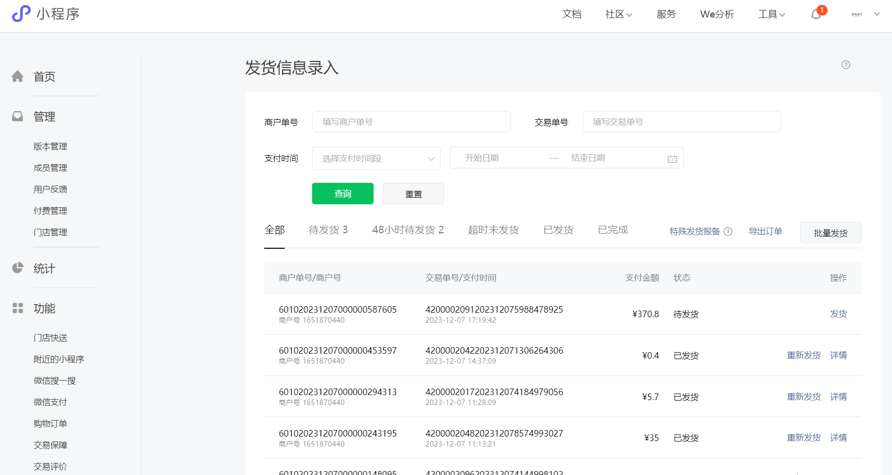Open We分析 in top navigation
The width and height of the screenshot is (892, 475).
coord(717,14)
